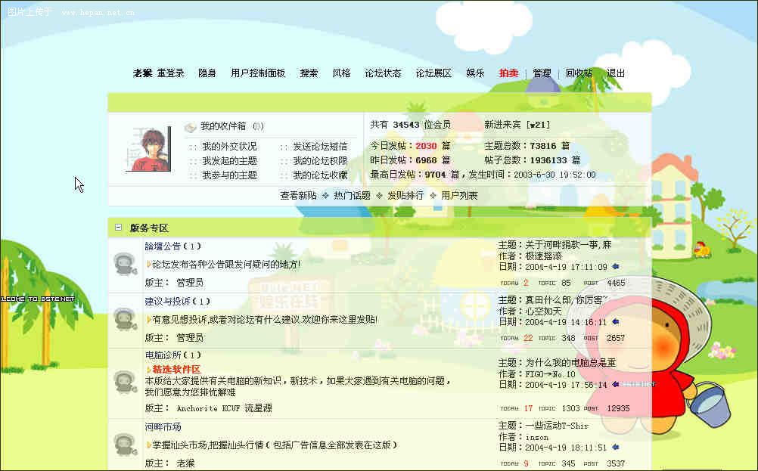View author inson profile
The image size is (758, 471).
tap(537, 437)
